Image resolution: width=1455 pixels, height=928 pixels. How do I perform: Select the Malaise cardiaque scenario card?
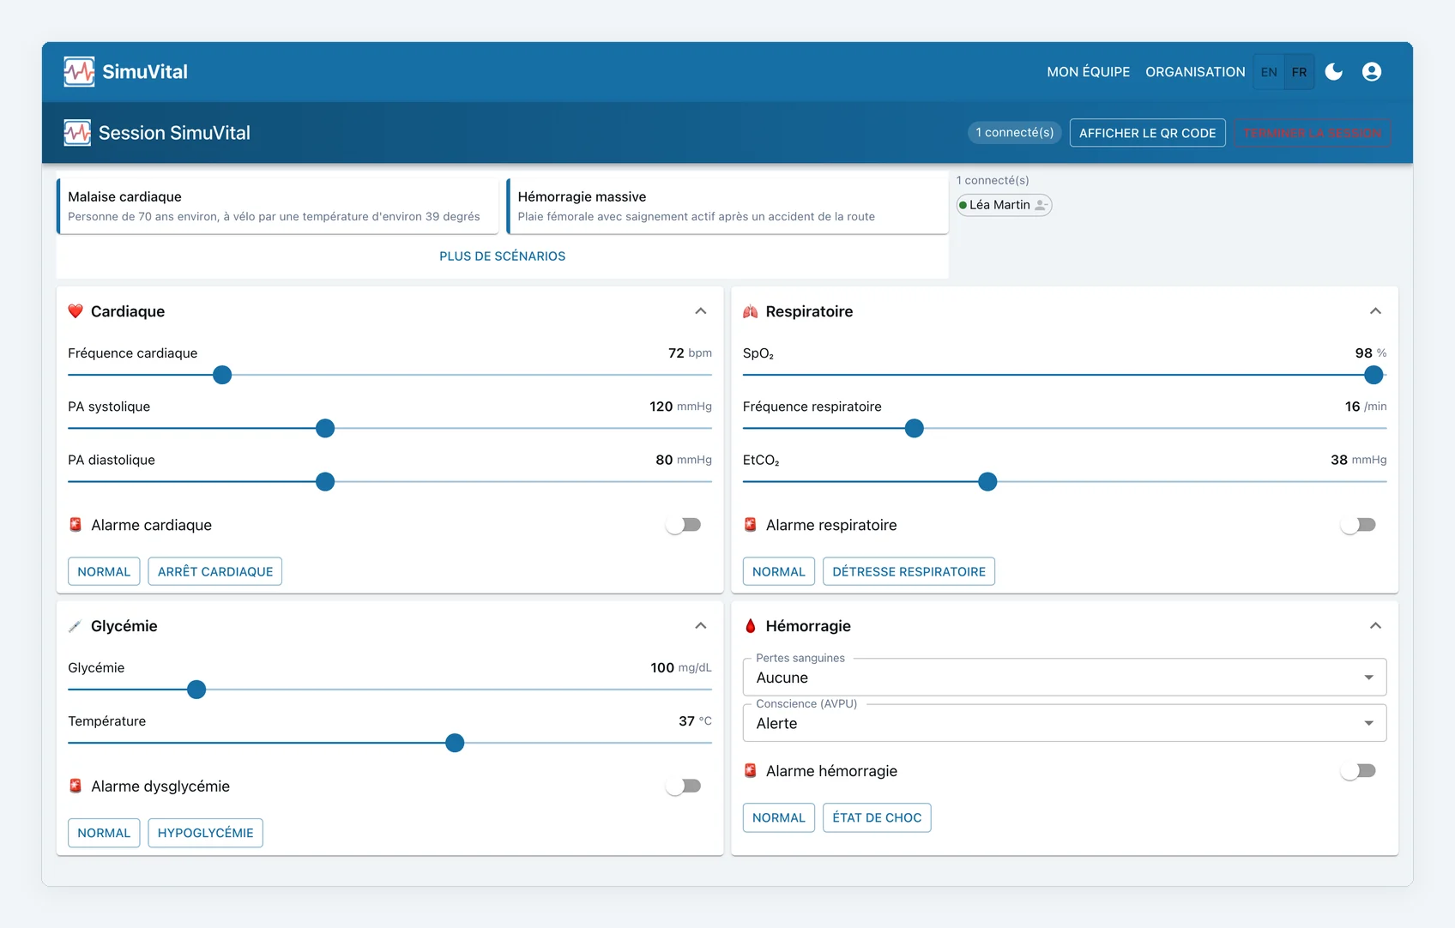tap(277, 206)
